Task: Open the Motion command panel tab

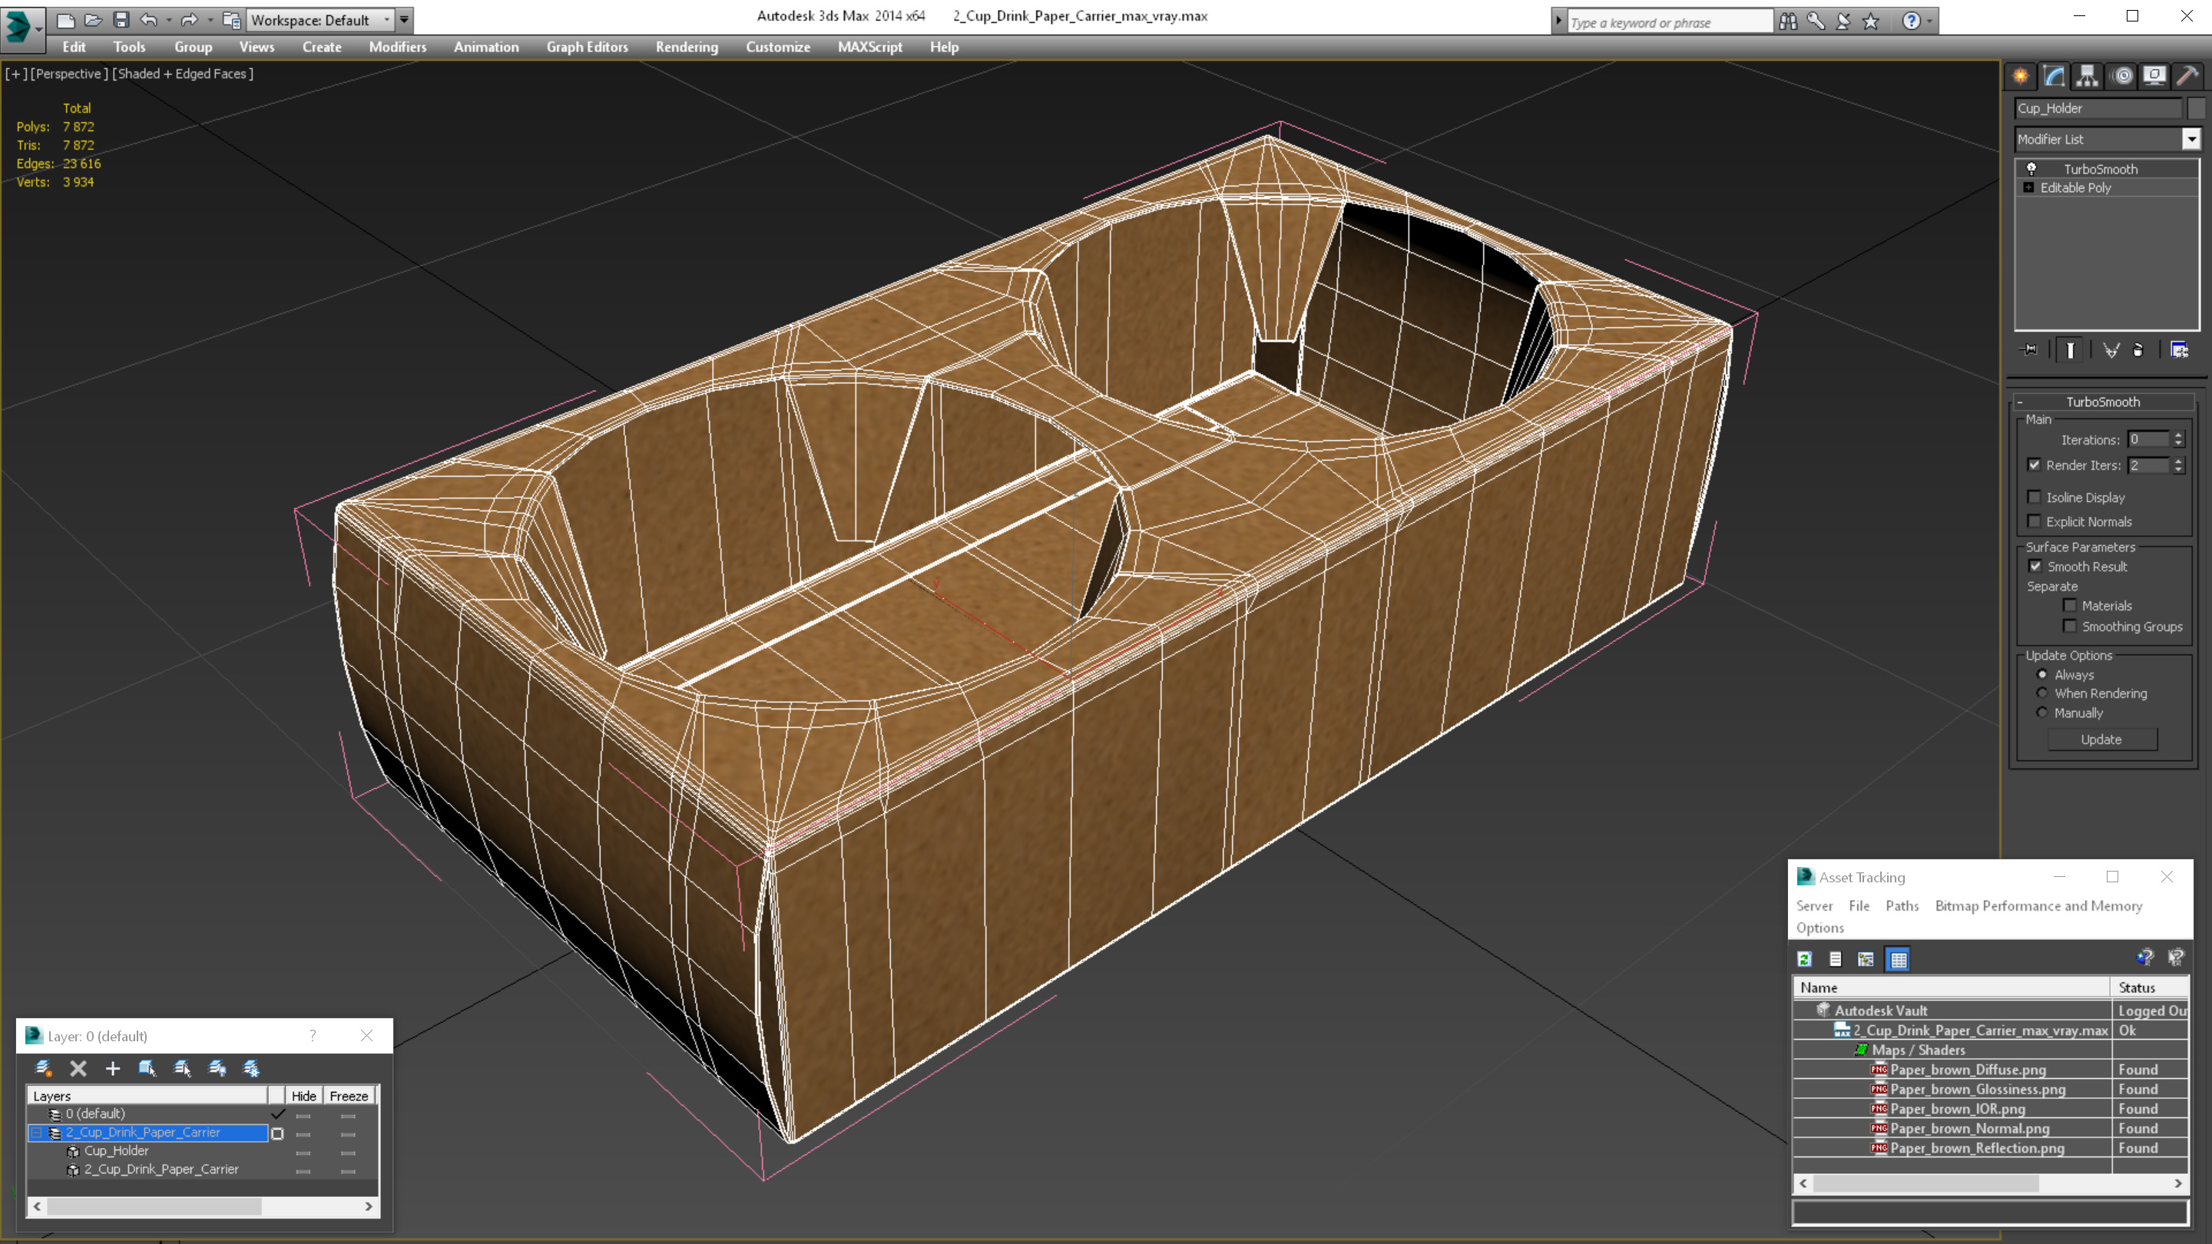Action: click(2122, 77)
